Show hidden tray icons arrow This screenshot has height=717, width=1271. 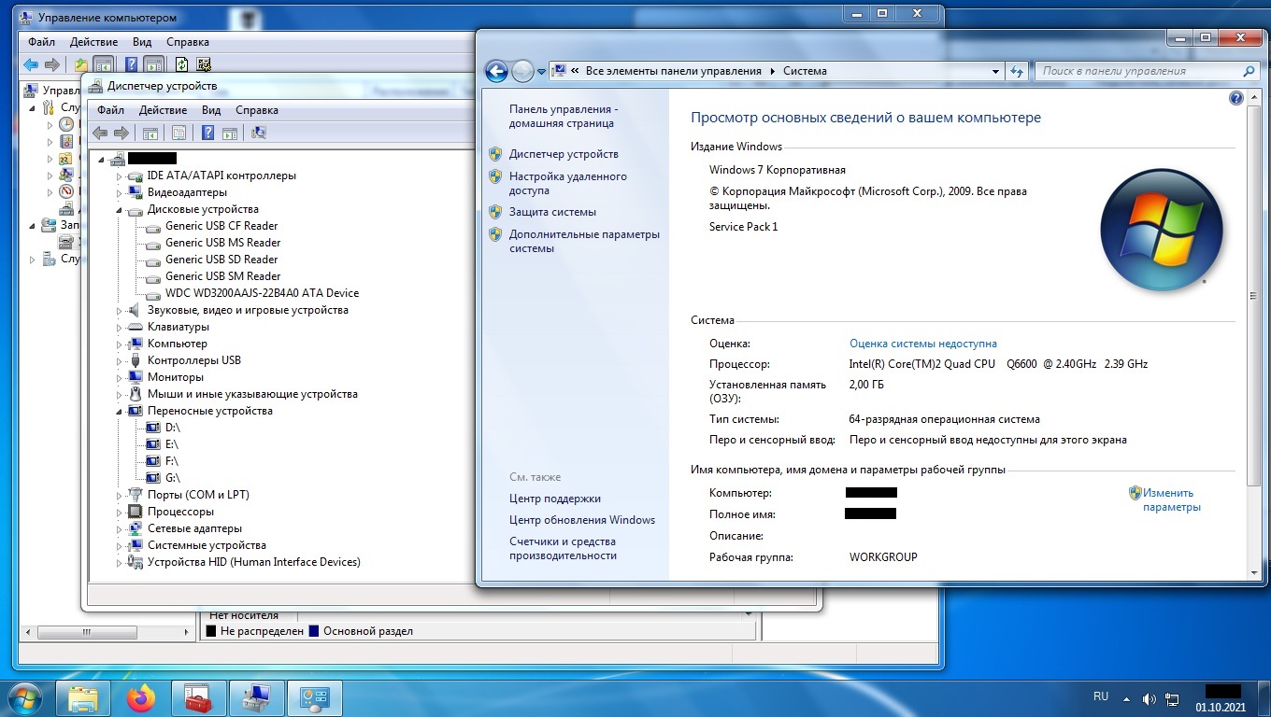pos(1128,698)
